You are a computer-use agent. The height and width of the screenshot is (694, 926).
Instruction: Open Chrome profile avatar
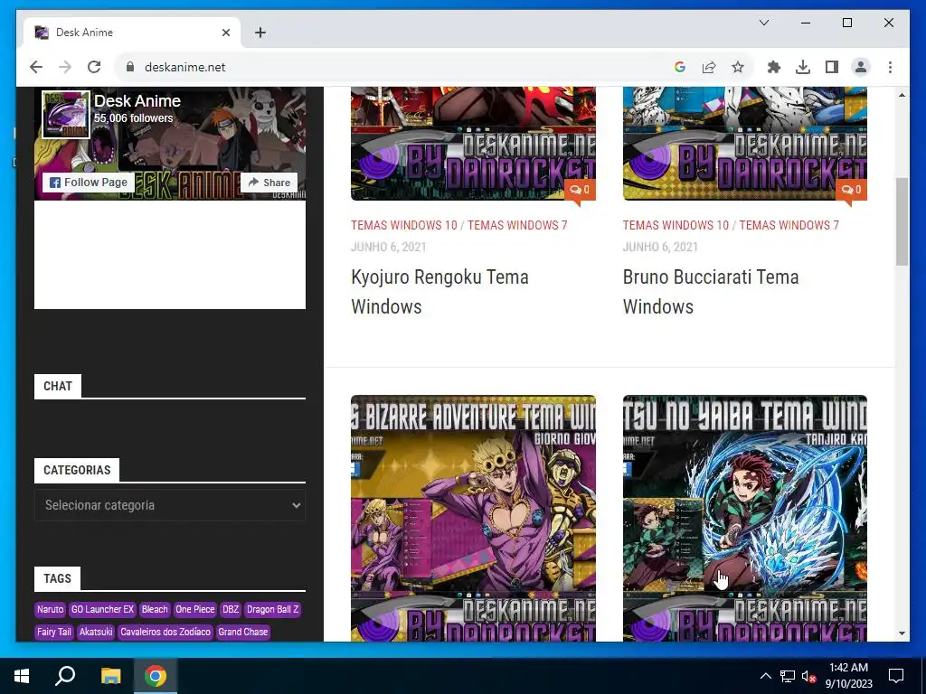coord(861,67)
